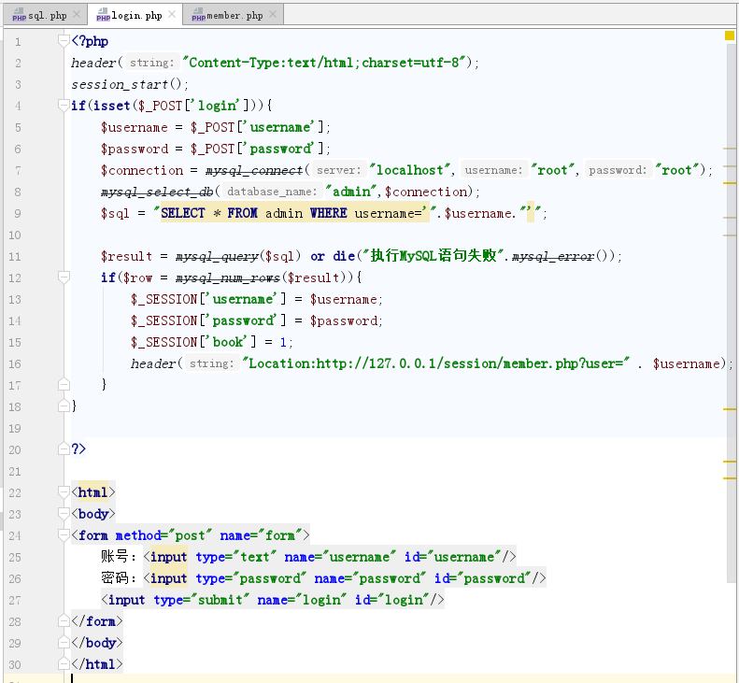Collapse the <html> tag at line 22
Screen dimensions: 739x683
(64, 492)
